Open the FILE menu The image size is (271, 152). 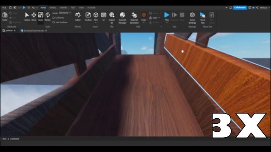[x=4, y=8]
